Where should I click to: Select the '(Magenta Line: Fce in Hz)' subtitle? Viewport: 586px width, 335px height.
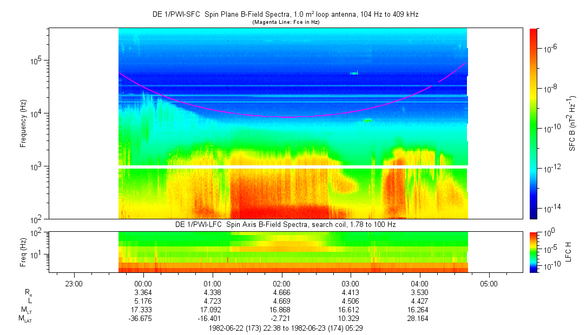pos(285,22)
